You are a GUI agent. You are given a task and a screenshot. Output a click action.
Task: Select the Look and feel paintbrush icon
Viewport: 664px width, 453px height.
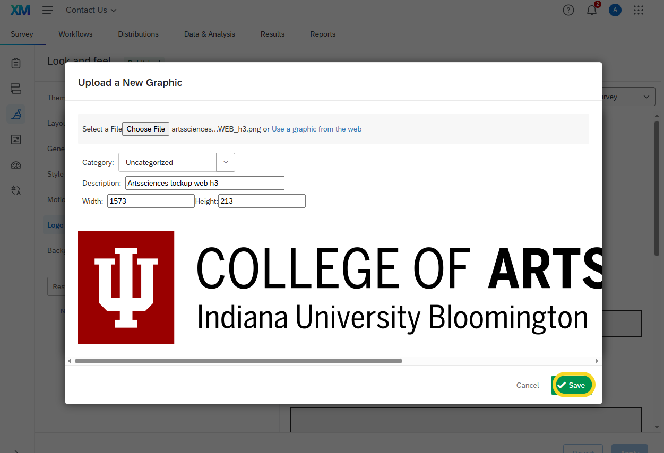[16, 114]
